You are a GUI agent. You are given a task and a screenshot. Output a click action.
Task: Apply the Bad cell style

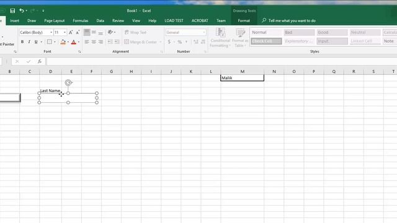[299, 32]
